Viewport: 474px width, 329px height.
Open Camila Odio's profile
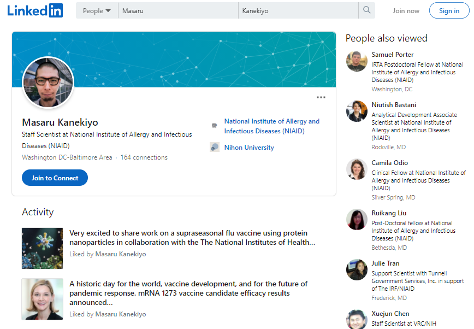pos(390,163)
